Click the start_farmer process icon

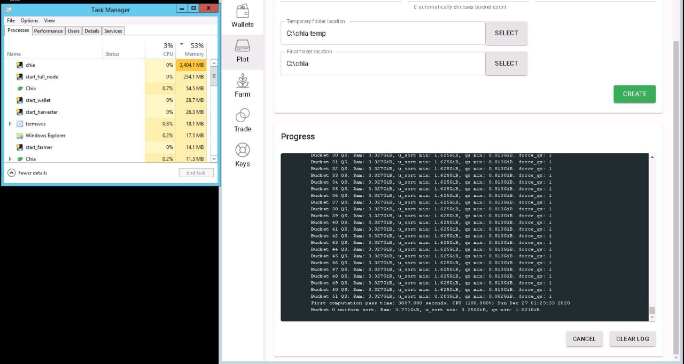click(x=20, y=147)
